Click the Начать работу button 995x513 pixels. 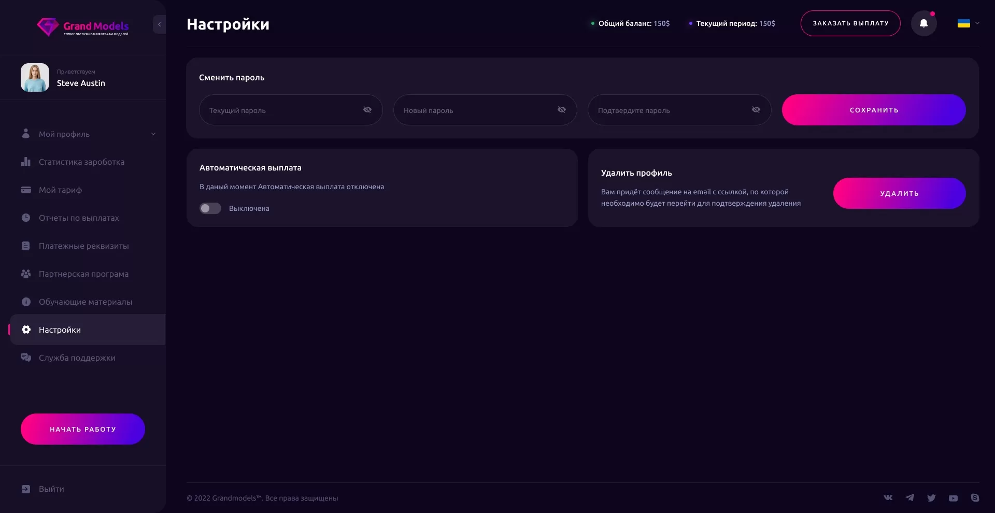pyautogui.click(x=83, y=429)
